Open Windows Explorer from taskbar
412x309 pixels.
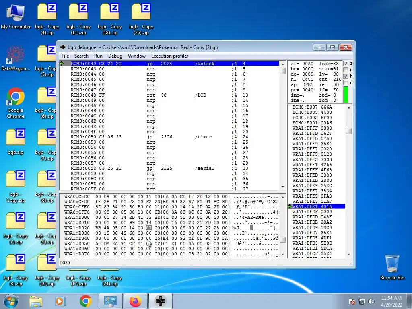tap(36, 301)
